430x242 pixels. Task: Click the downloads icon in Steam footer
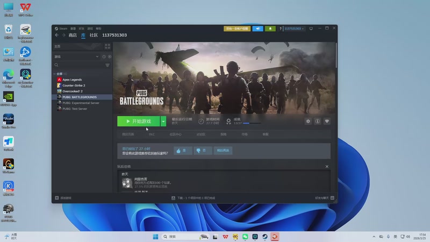pyautogui.click(x=173, y=198)
